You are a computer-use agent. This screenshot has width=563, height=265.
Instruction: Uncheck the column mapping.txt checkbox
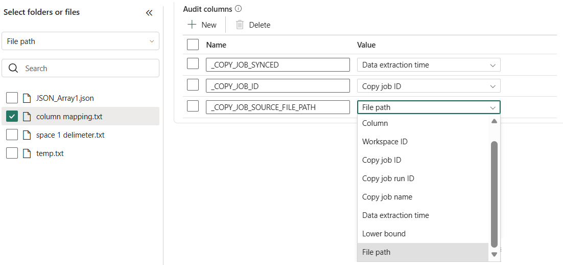pyautogui.click(x=12, y=117)
